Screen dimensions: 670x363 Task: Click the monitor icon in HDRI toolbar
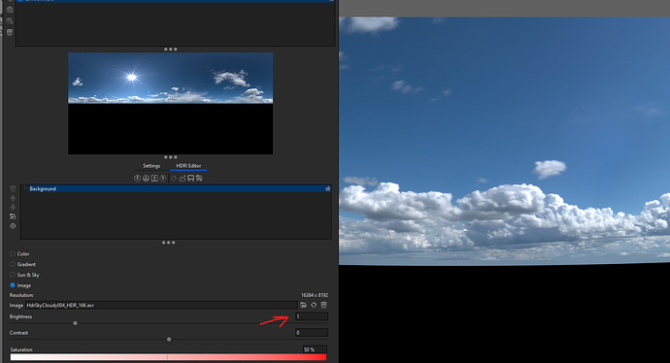click(x=190, y=179)
